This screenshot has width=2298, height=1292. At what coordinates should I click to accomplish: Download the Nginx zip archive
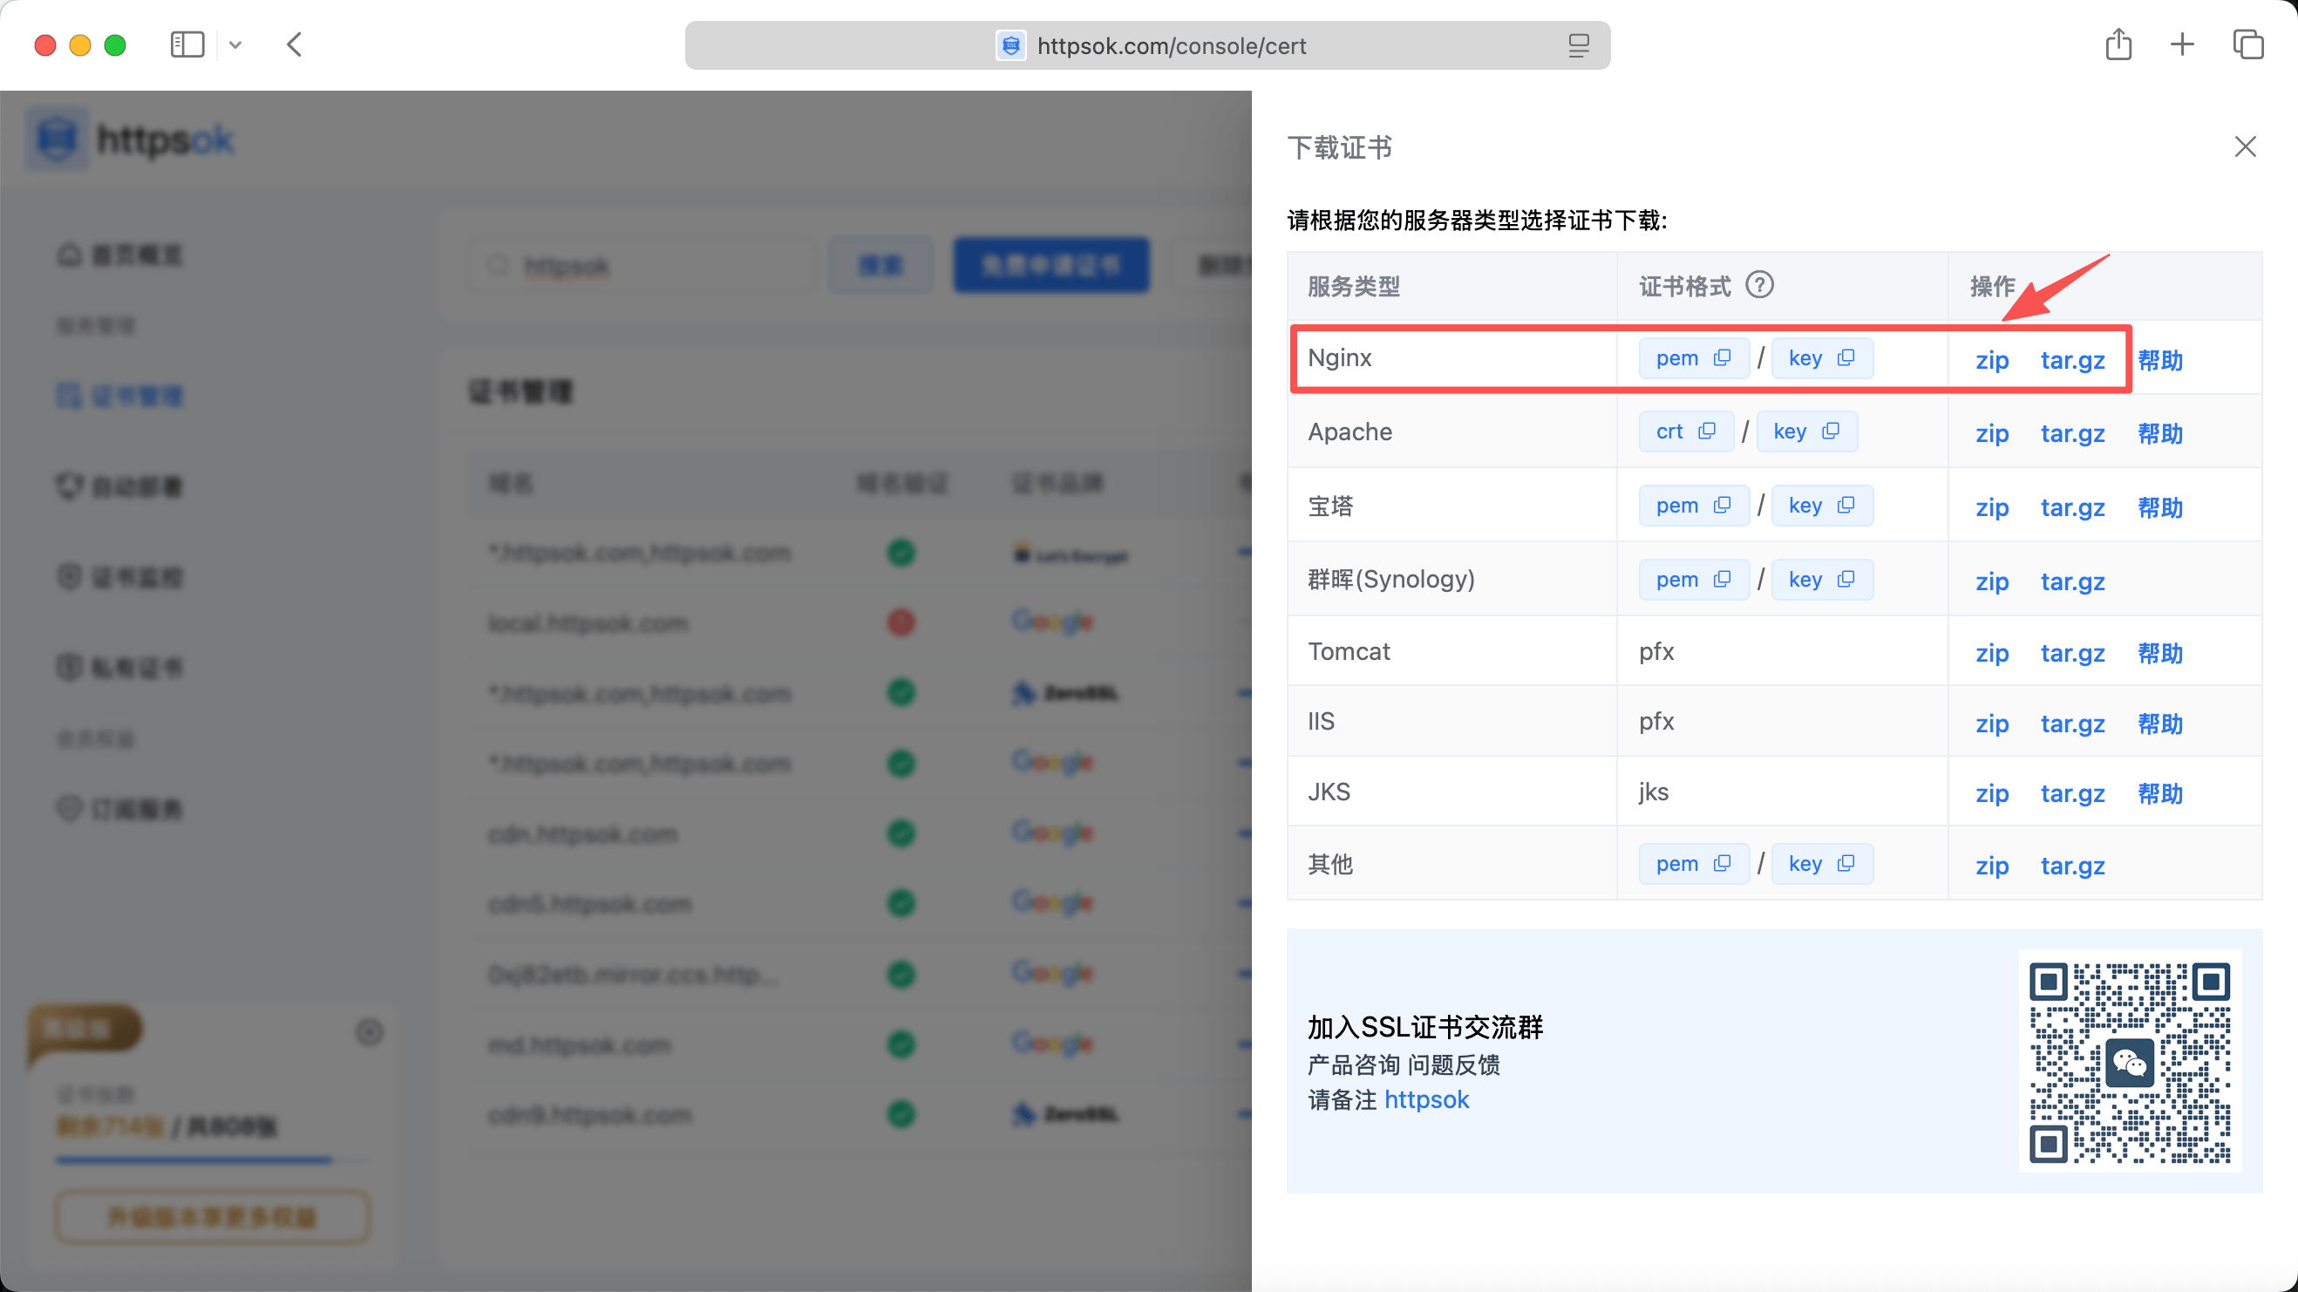[1991, 360]
